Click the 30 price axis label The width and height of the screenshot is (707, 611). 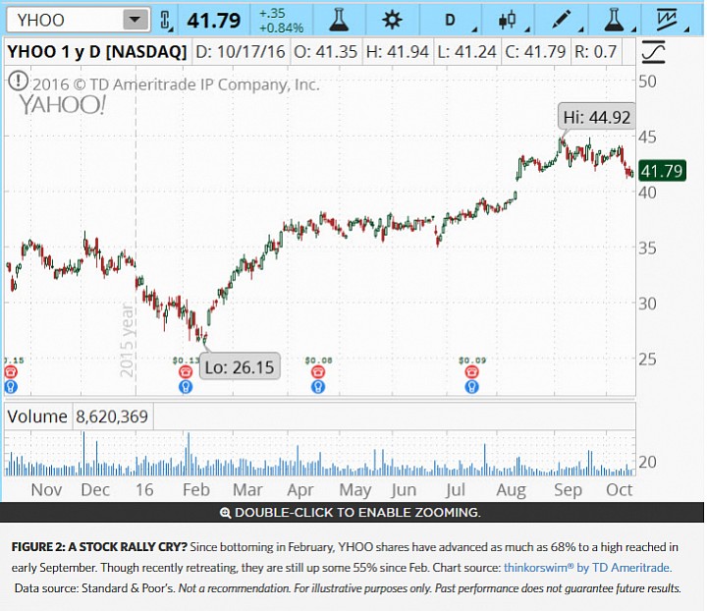(647, 304)
